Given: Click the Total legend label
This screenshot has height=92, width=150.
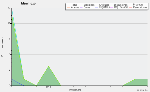Looking at the screenshot, I should click(x=74, y=5).
